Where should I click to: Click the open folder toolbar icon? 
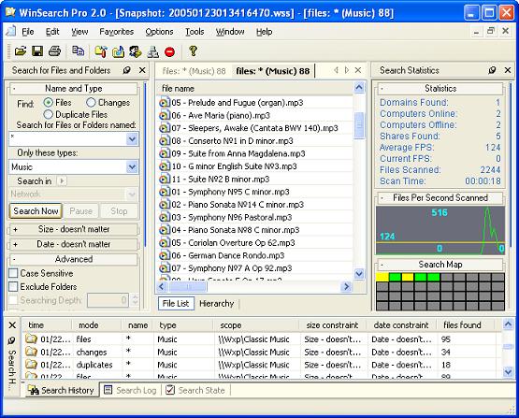[21, 51]
